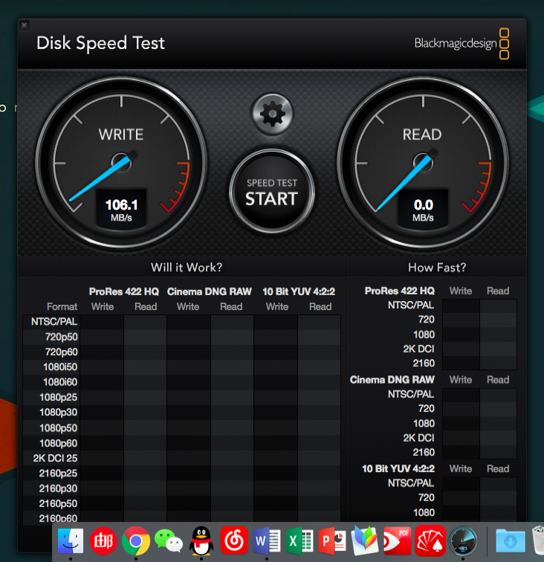The image size is (544, 562).
Task: Select the 1080p25 format row
Action: (x=181, y=398)
